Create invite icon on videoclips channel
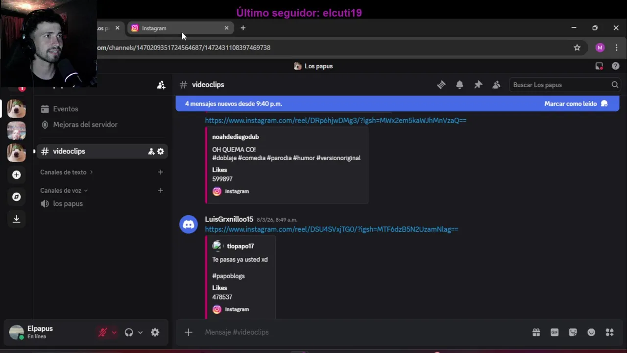Image resolution: width=627 pixels, height=353 pixels. pos(151,151)
